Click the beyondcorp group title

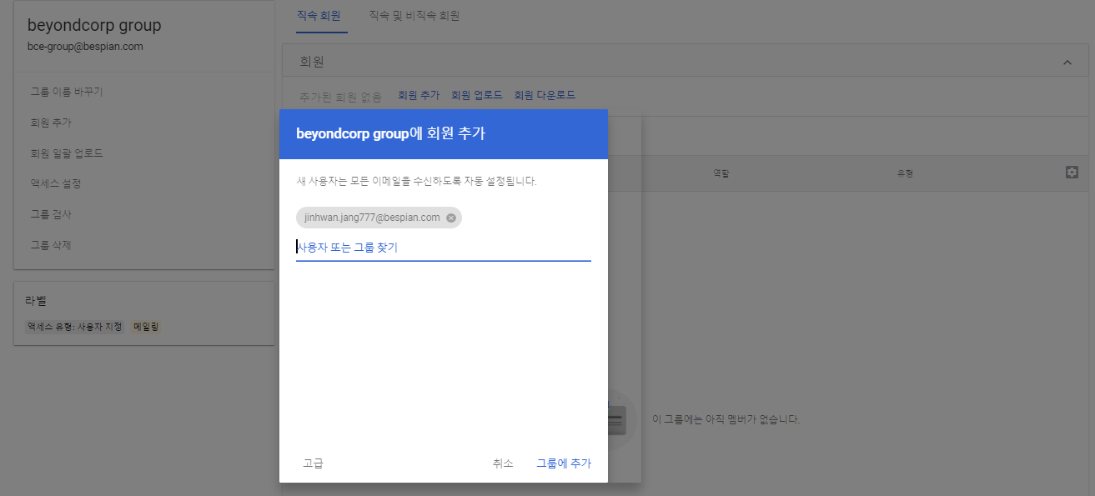coord(94,25)
